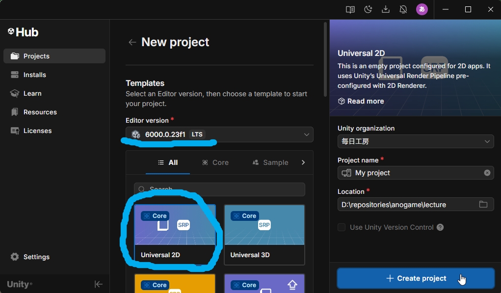
Task: Select the Universal 3D template
Action: [x=264, y=235]
